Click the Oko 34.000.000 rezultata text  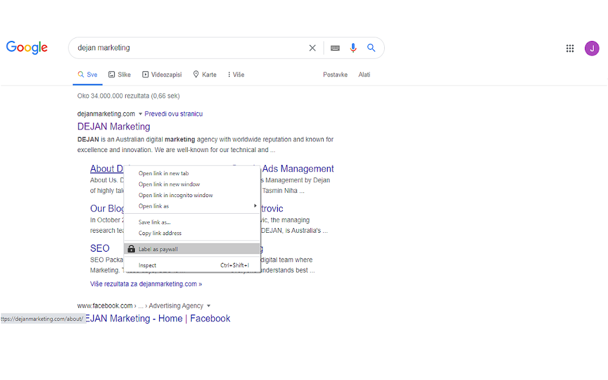[x=128, y=96]
